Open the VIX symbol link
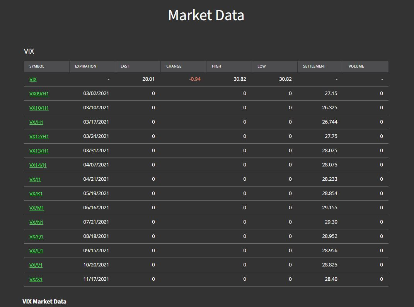Screen dimensions: 414x307 33,80
